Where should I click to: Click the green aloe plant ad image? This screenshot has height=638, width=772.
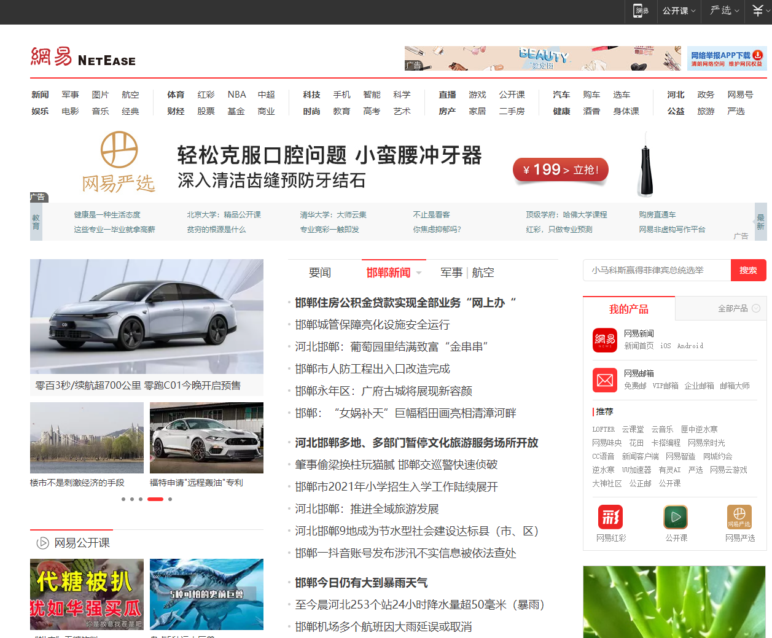coord(674,602)
